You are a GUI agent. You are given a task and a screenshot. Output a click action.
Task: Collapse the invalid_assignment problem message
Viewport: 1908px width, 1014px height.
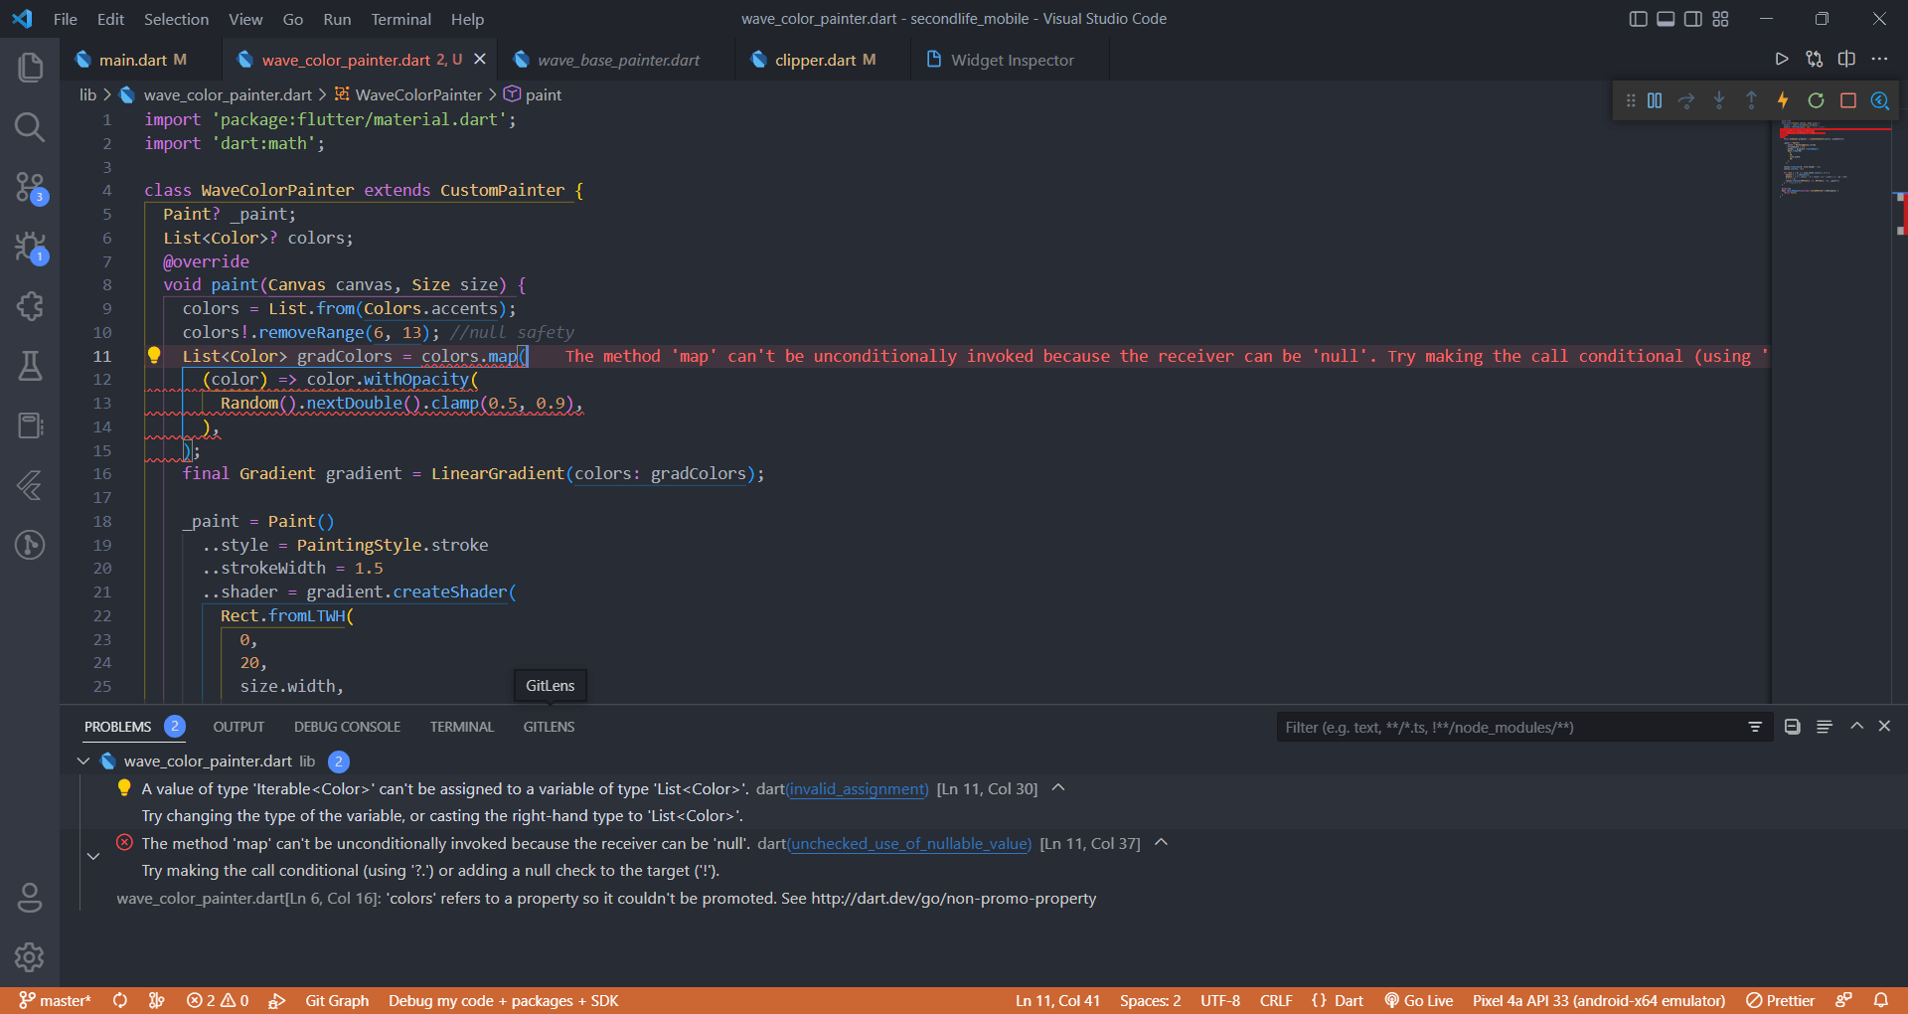[x=1058, y=788]
